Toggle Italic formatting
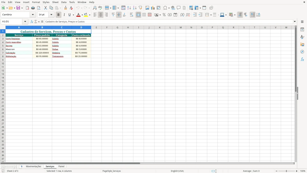 click(x=64, y=15)
